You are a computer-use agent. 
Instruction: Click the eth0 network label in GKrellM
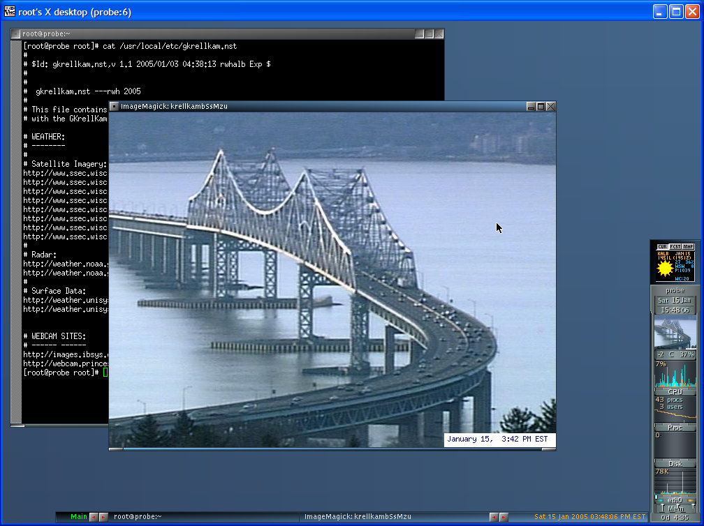pos(675,499)
